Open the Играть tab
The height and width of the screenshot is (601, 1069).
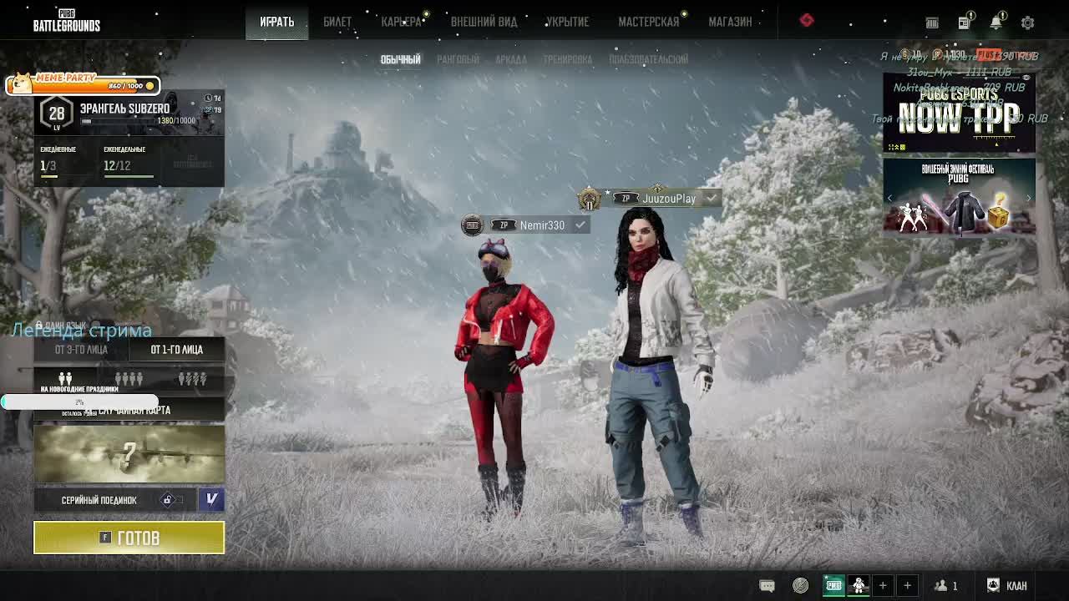click(x=276, y=22)
